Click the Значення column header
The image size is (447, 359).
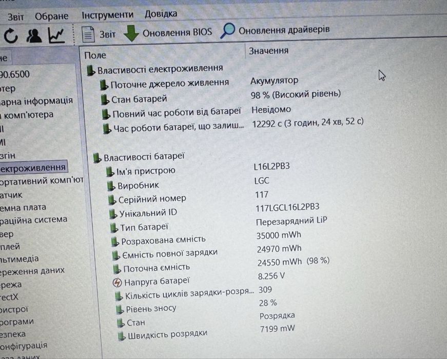pyautogui.click(x=268, y=51)
